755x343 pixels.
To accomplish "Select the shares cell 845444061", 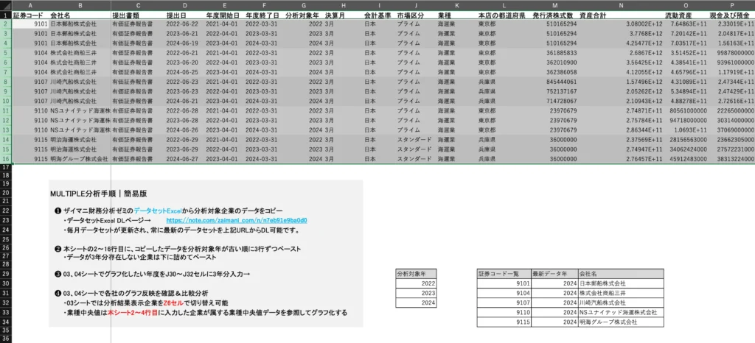I will [x=555, y=82].
